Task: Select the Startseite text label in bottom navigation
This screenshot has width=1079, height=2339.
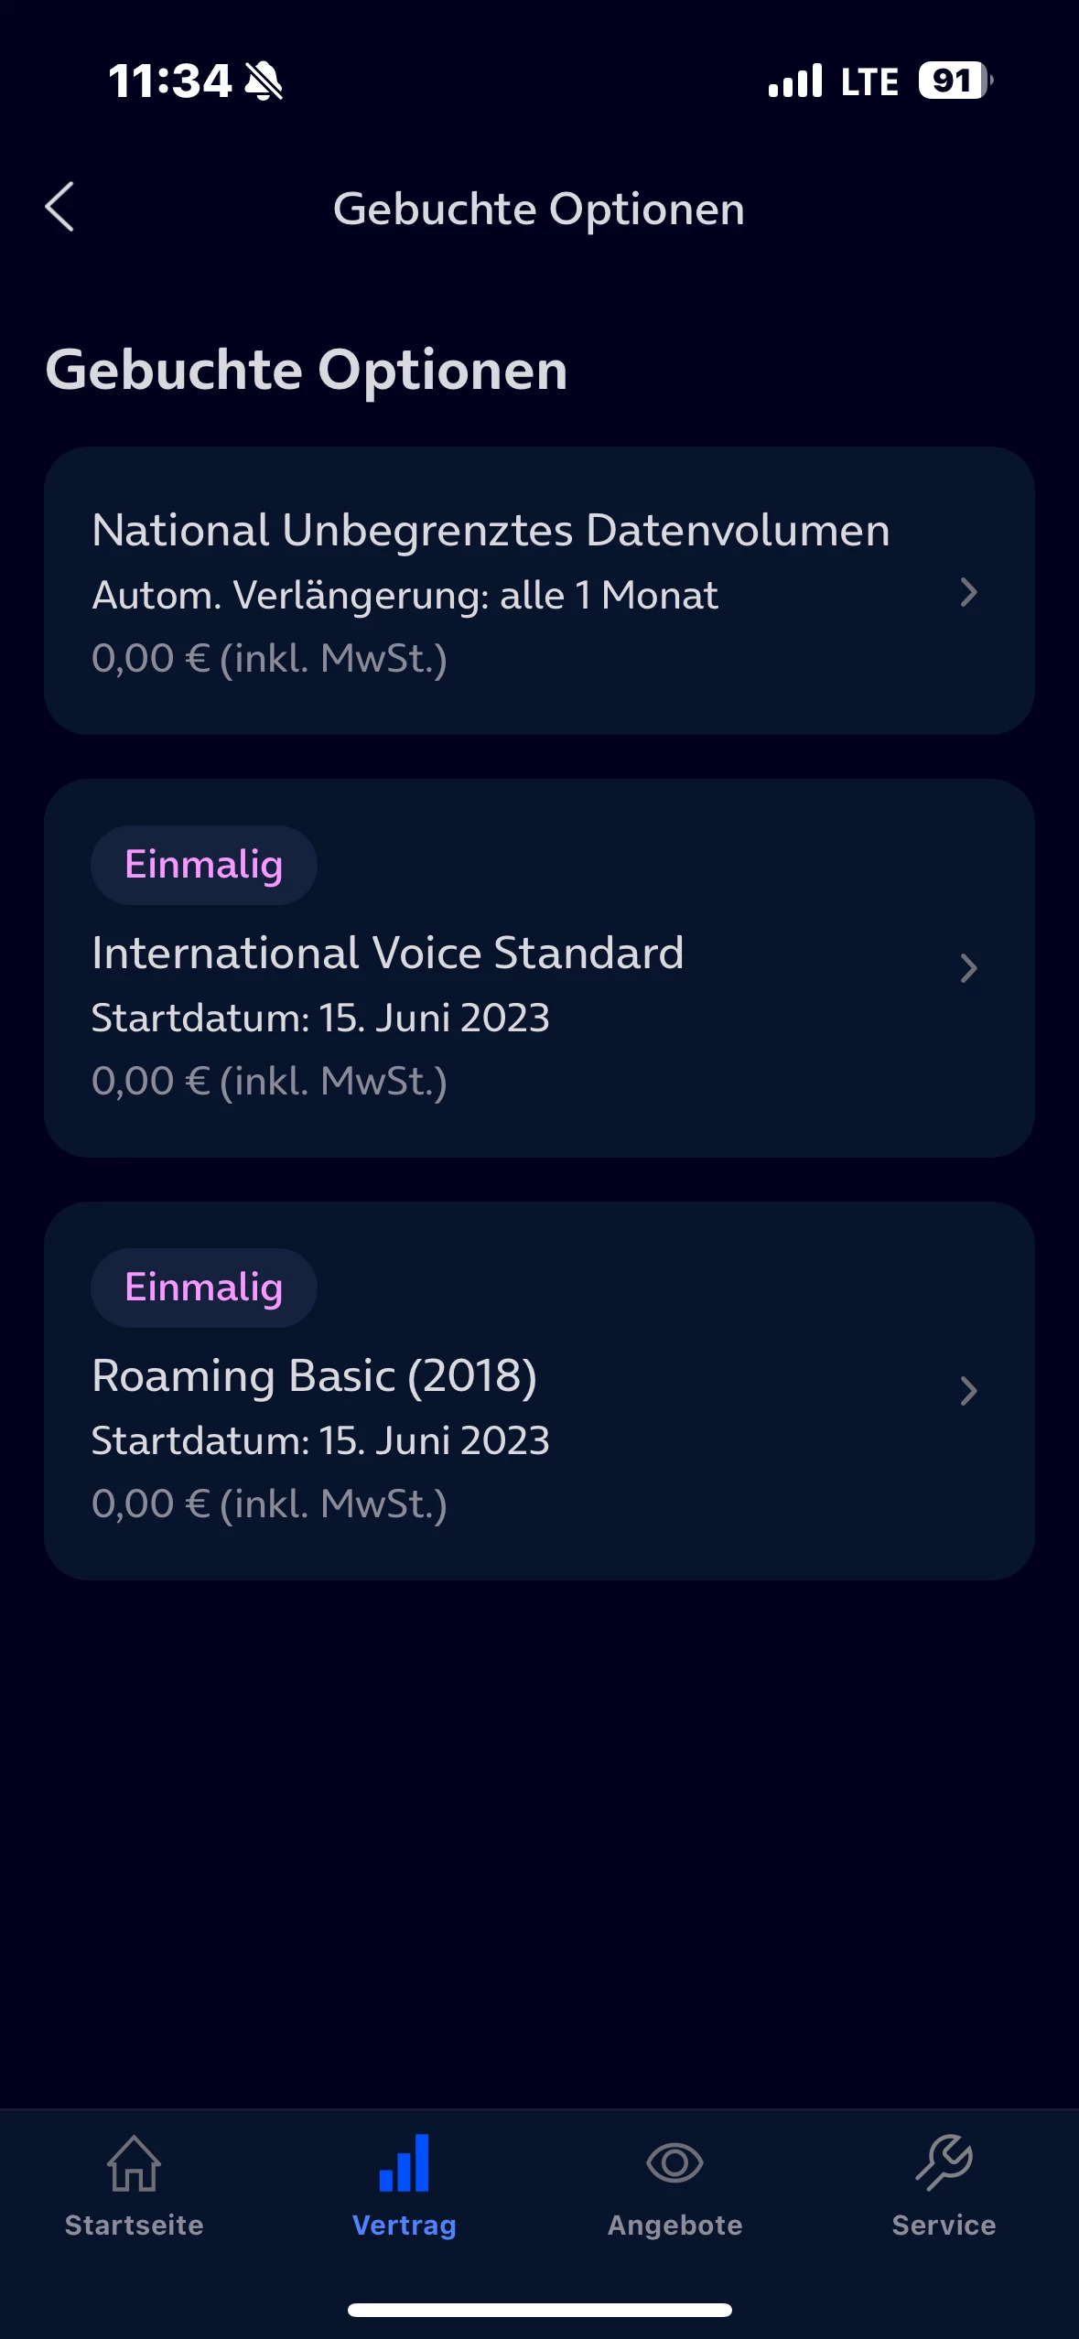Action: coord(134,2225)
